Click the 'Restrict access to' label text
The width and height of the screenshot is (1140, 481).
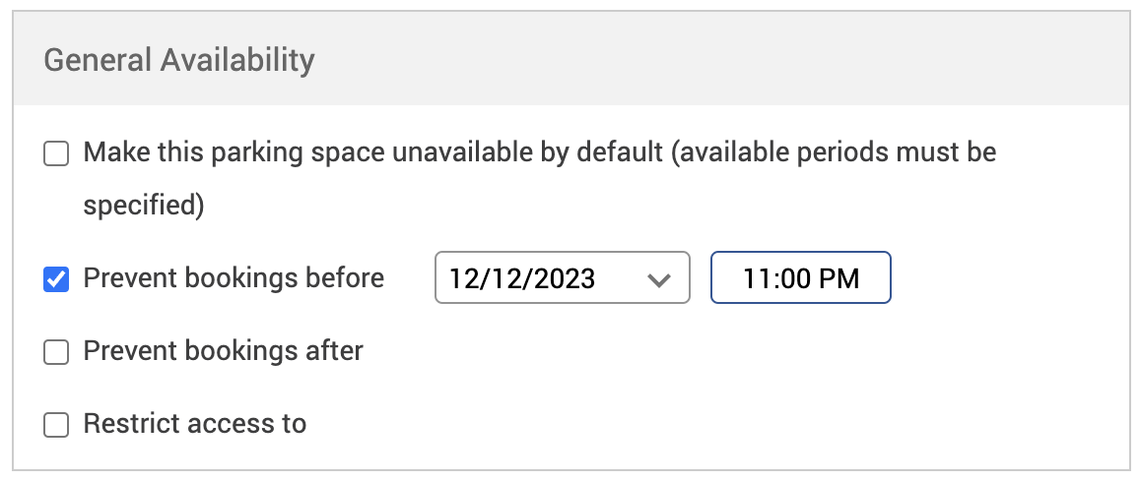[x=195, y=424]
